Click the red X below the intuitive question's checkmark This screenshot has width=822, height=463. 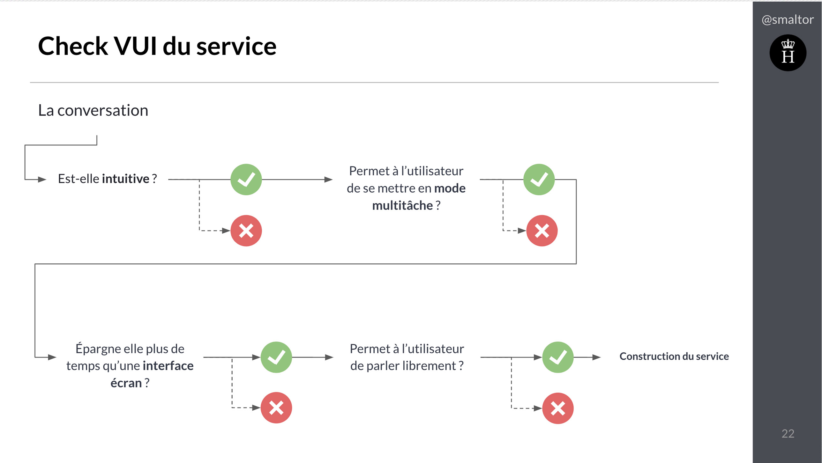246,231
